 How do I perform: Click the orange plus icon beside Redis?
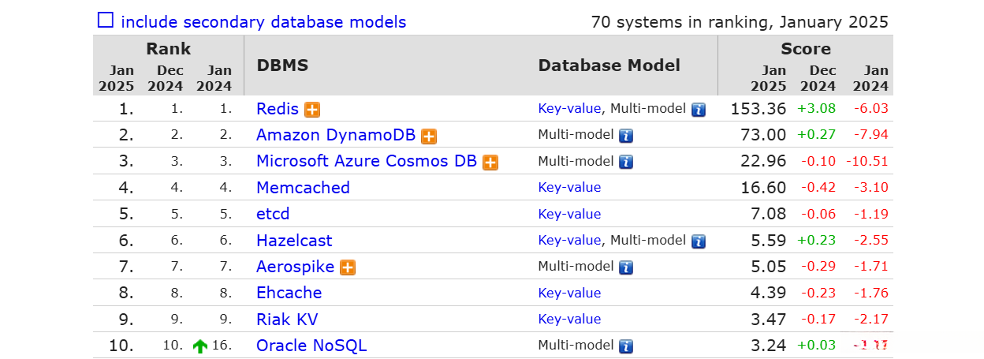(312, 110)
